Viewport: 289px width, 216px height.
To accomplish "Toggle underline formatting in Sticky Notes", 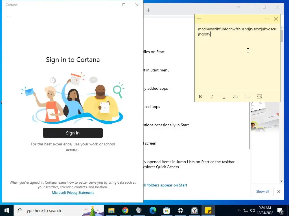I will 224,97.
